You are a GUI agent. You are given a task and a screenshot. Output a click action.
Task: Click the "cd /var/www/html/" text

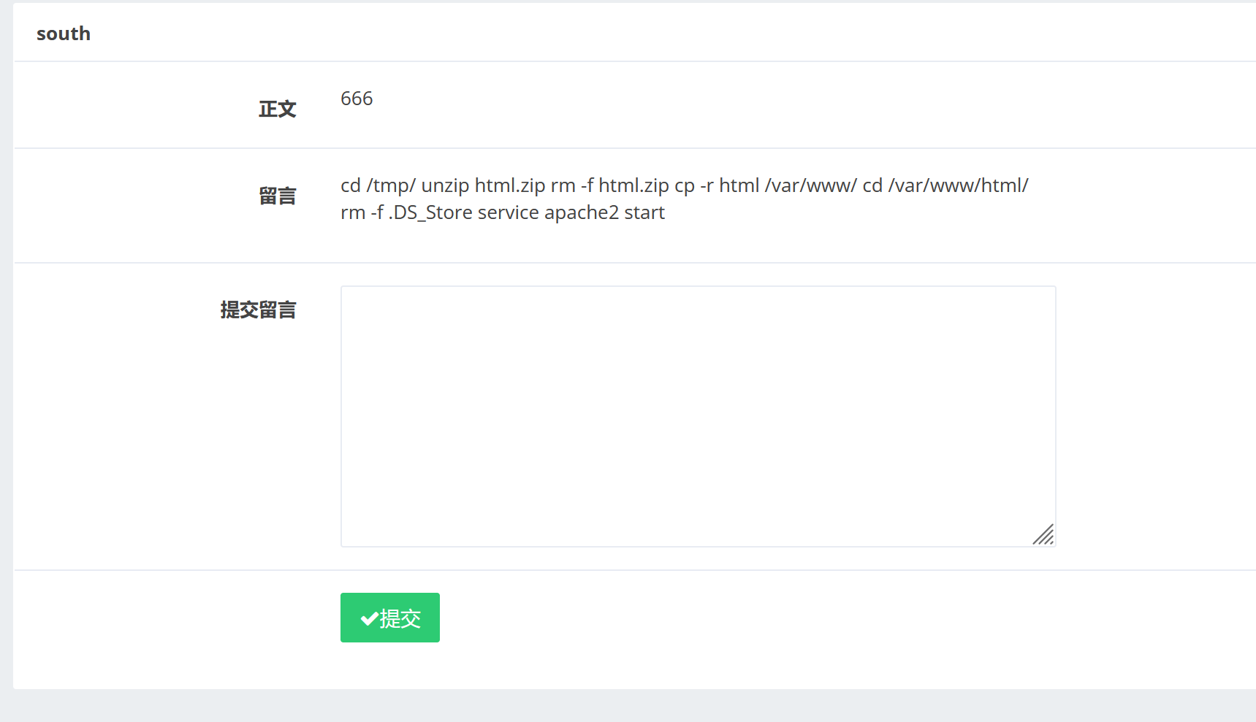(x=945, y=185)
